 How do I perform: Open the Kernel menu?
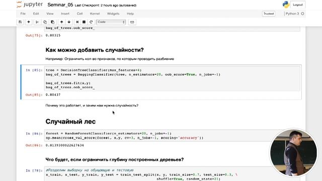95,14
